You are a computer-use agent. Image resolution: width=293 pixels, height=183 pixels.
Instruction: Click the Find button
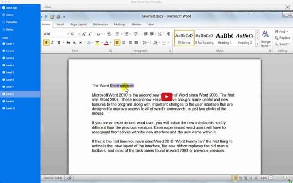tap(281, 31)
